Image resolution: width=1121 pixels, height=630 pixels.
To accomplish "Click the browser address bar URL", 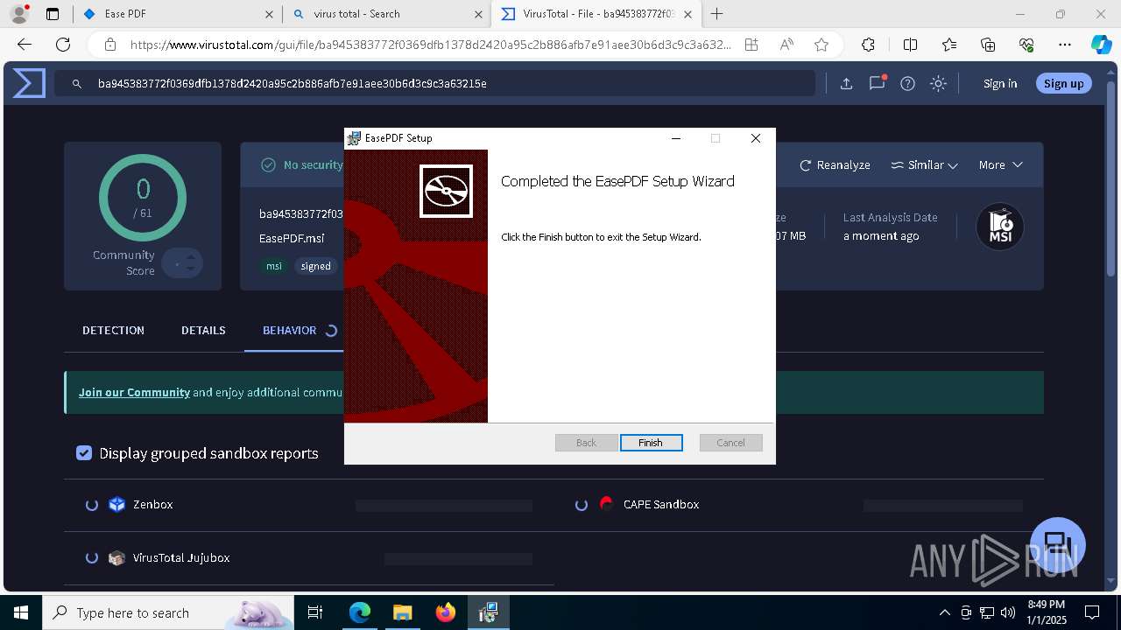I will point(430,45).
